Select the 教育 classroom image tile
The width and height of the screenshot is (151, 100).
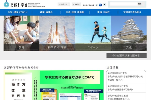point(21,33)
